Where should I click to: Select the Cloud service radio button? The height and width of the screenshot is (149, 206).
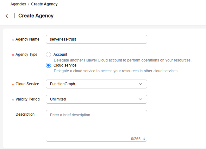pos(48,65)
